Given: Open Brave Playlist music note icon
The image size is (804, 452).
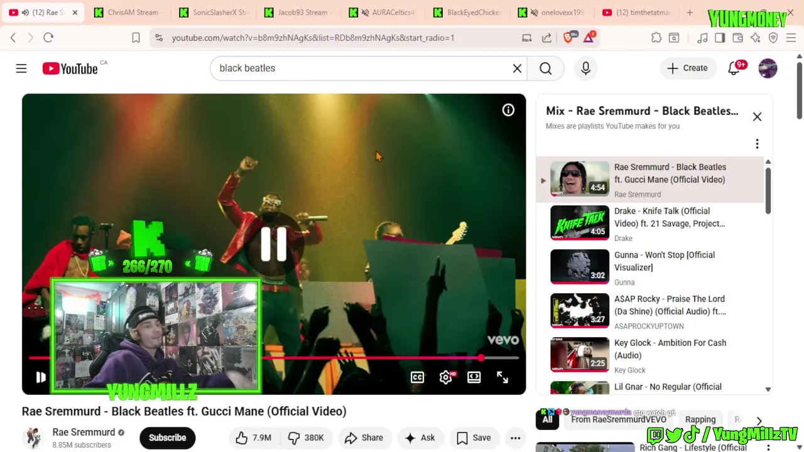Looking at the screenshot, I should point(702,38).
